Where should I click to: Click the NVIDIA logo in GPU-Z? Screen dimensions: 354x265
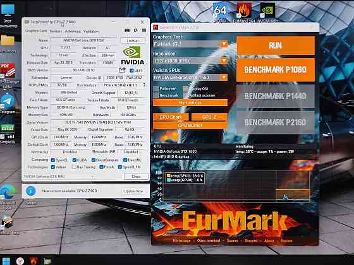133,56
